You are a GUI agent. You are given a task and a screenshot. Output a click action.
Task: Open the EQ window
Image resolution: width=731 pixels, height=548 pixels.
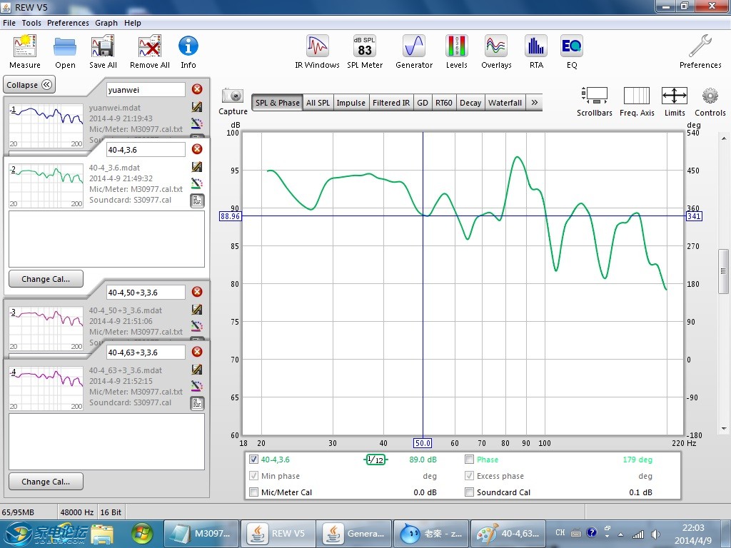[x=572, y=51]
